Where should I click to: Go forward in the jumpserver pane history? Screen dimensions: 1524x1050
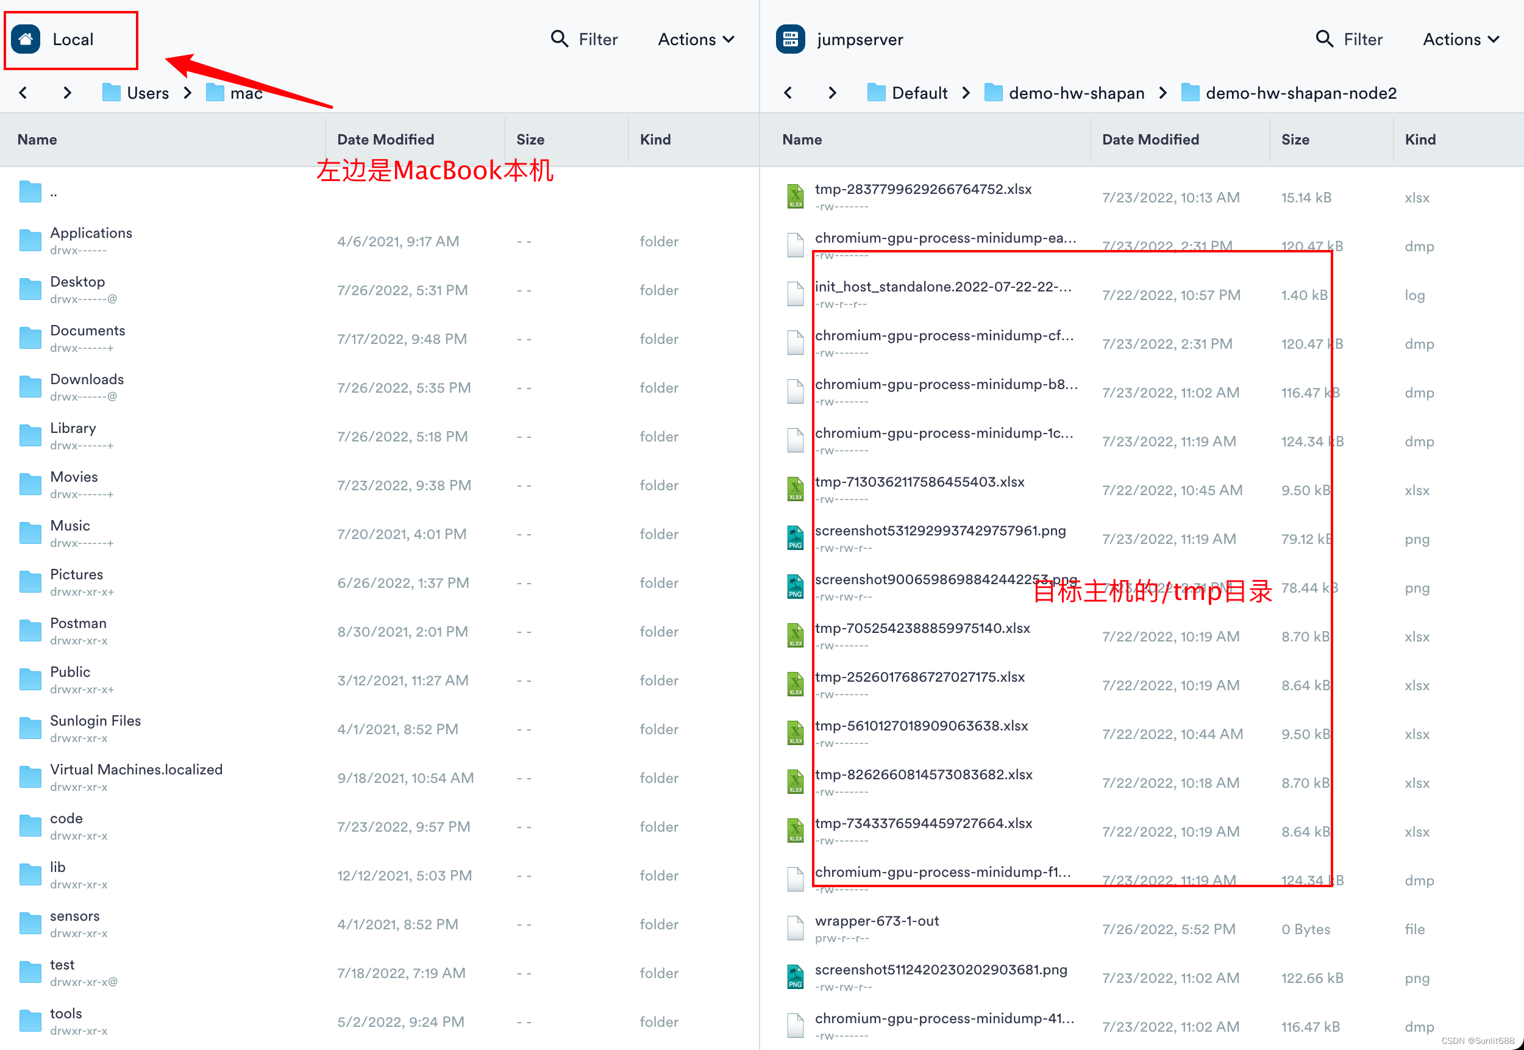coord(832,93)
